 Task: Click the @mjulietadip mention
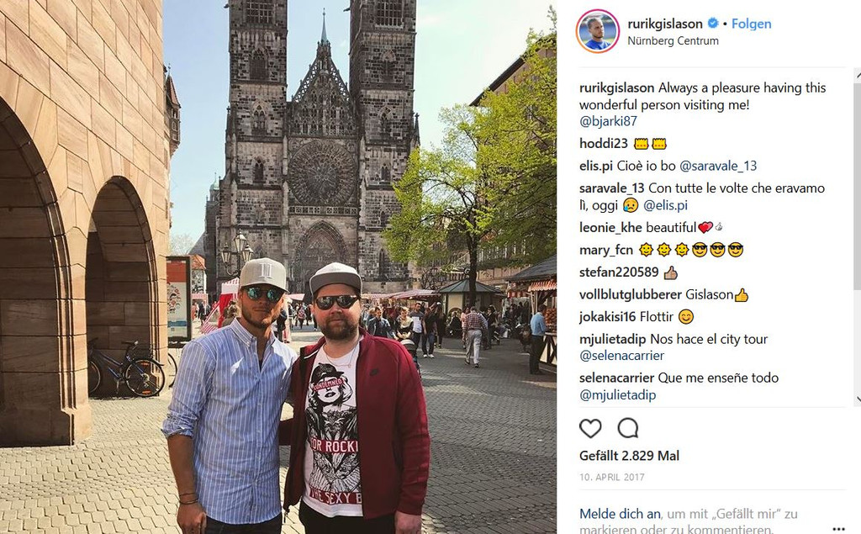(617, 395)
